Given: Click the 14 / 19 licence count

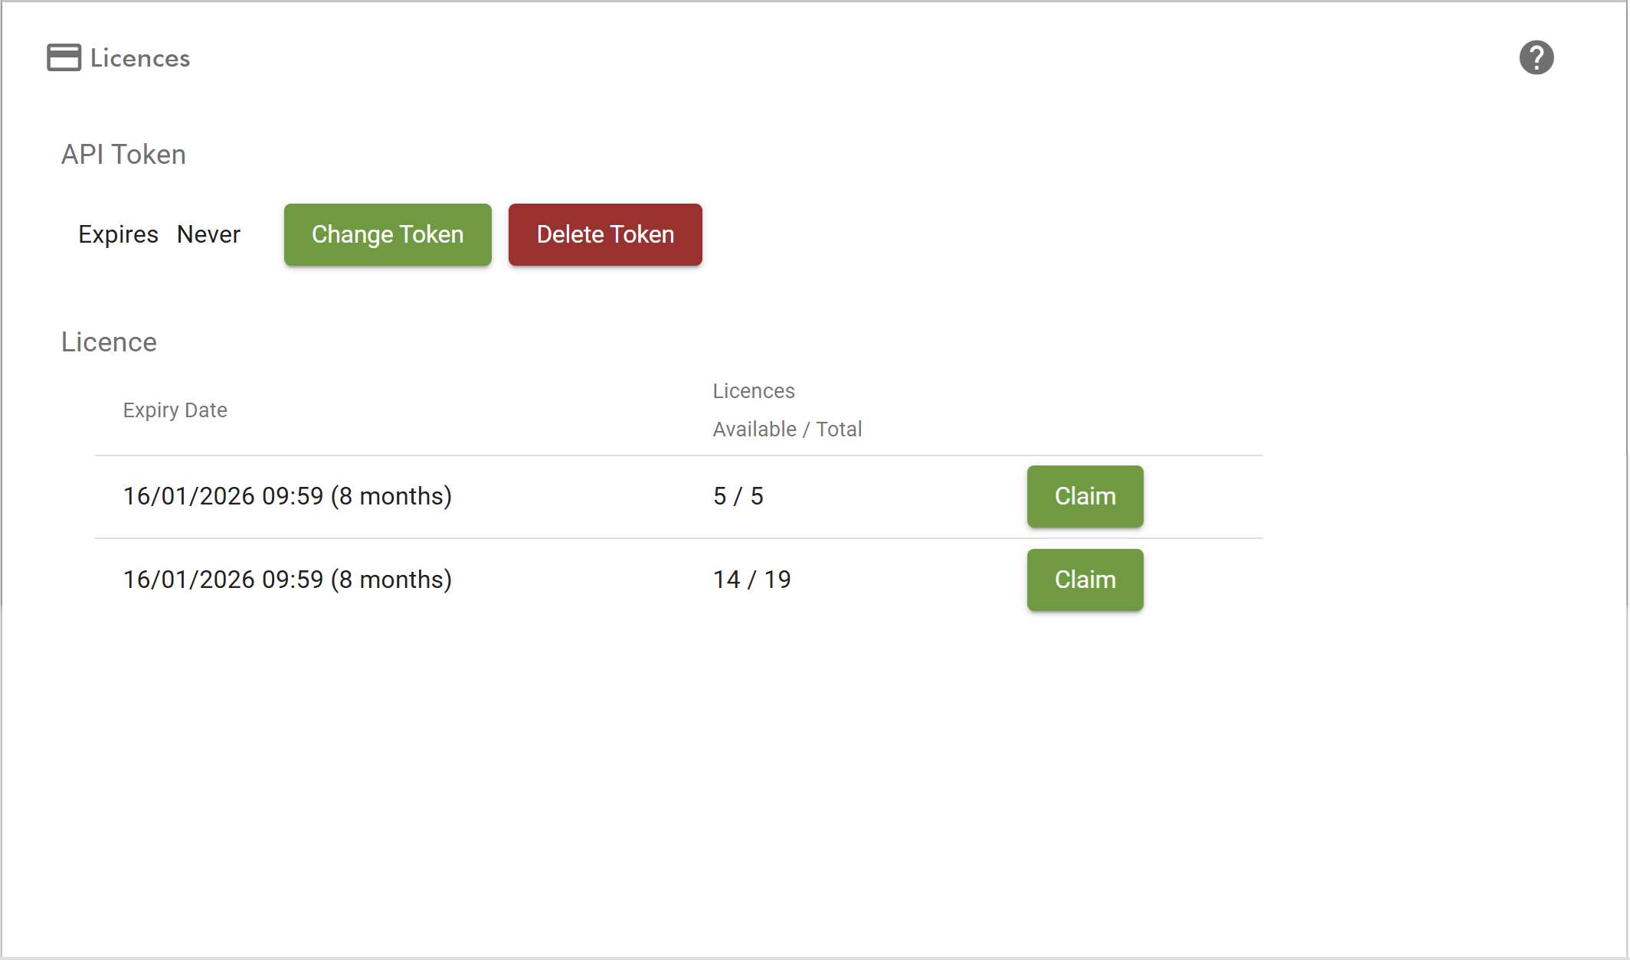Looking at the screenshot, I should click(x=752, y=580).
